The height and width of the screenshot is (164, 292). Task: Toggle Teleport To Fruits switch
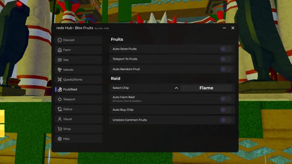pos(225,59)
